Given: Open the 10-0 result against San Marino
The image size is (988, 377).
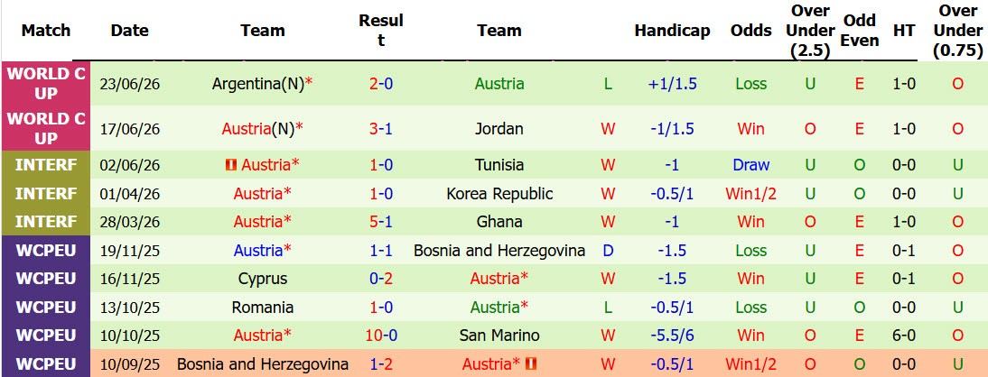Looking at the screenshot, I should 380,336.
